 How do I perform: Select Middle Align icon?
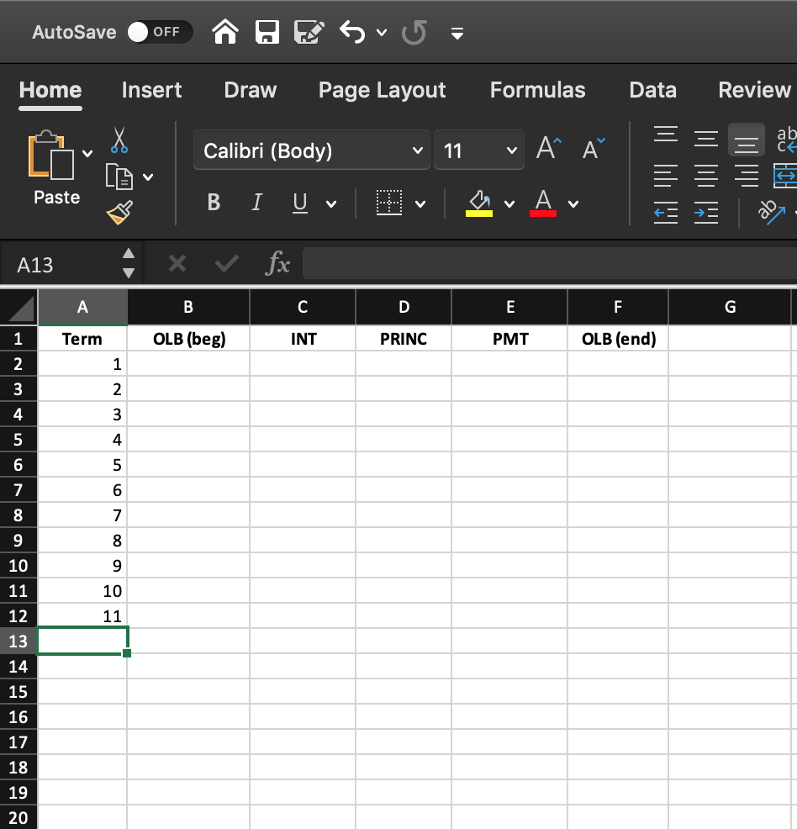706,140
